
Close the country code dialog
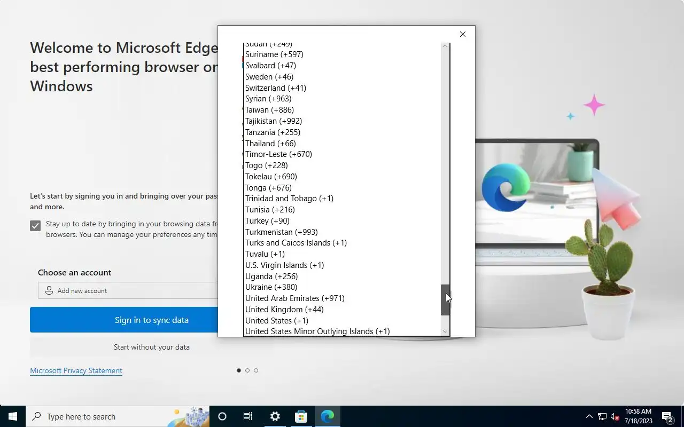pyautogui.click(x=463, y=34)
